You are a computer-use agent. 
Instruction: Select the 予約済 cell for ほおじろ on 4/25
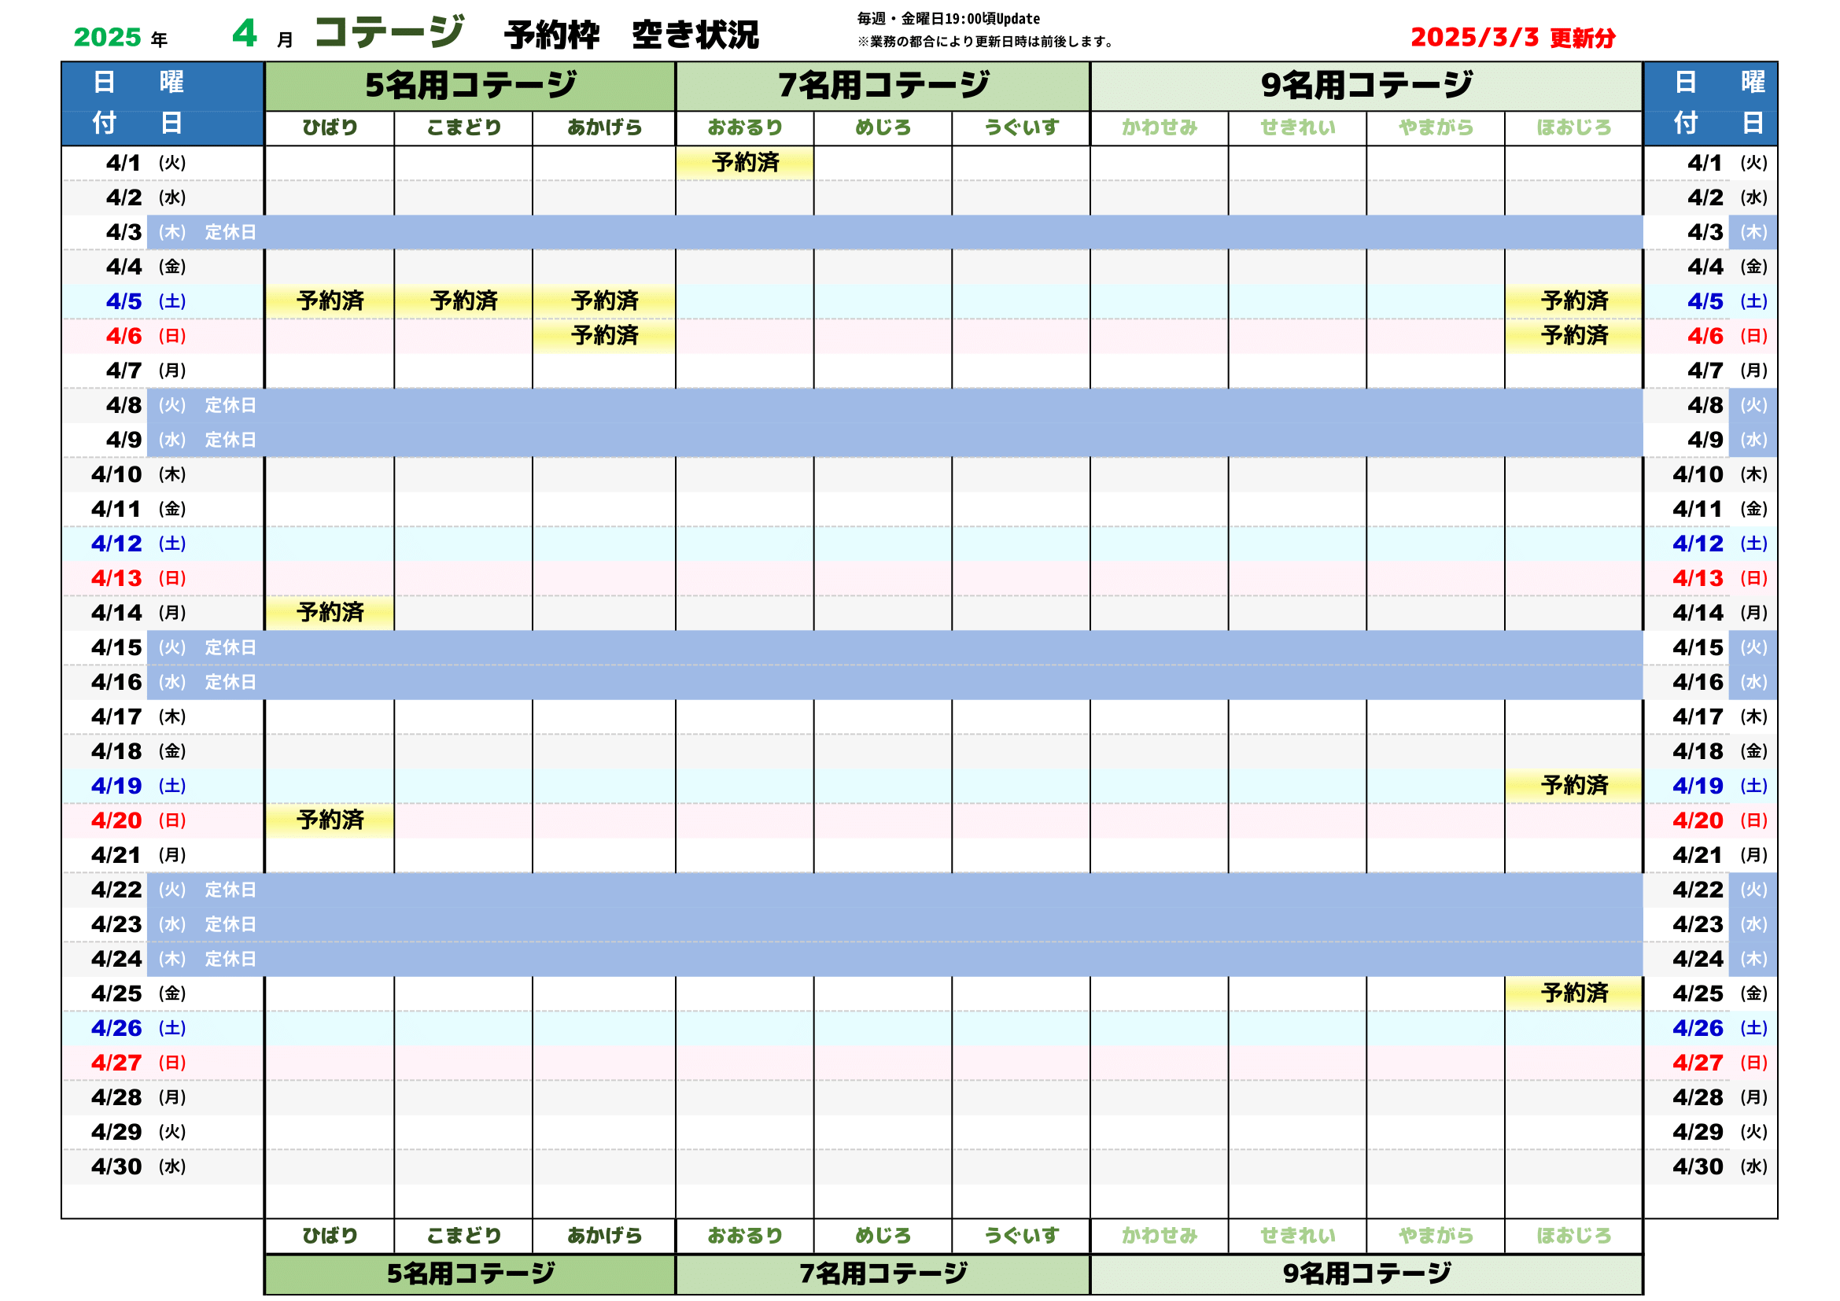[1574, 993]
